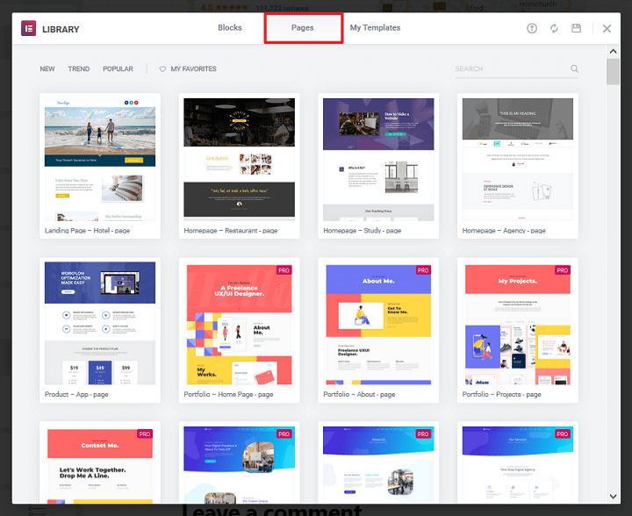Viewport: 632px width, 516px height.
Task: Click PRO badge on Our Services card
Action: point(563,434)
